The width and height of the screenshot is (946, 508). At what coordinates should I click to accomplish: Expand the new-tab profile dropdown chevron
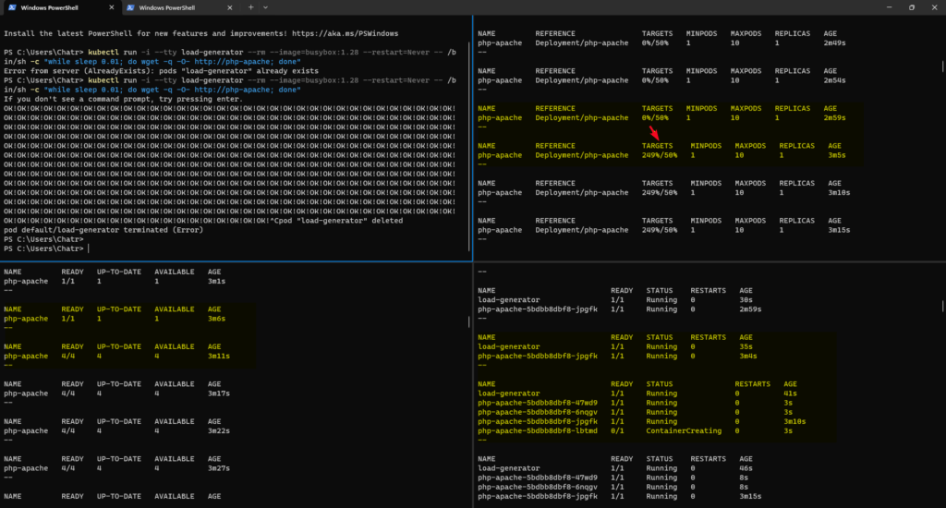pyautogui.click(x=266, y=7)
